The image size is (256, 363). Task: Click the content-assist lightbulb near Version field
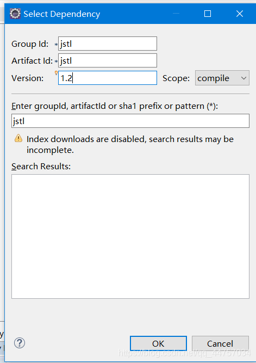56,73
